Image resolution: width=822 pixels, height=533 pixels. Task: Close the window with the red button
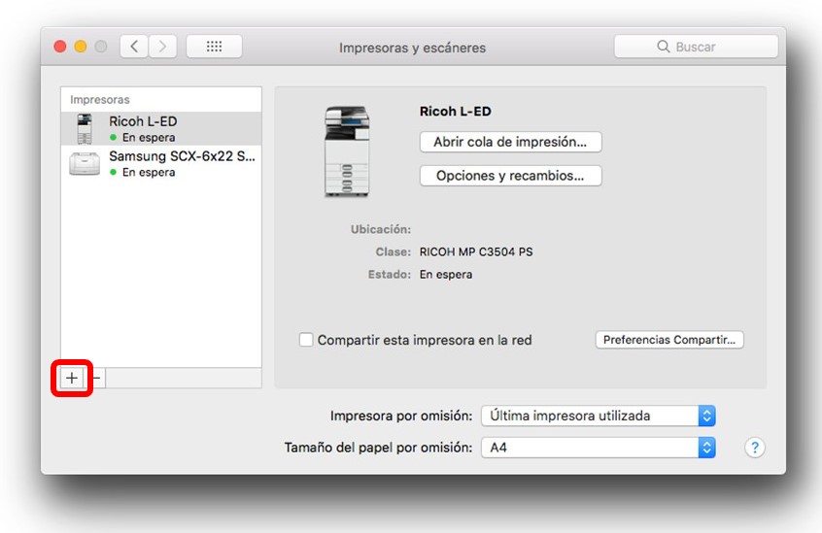[x=60, y=47]
